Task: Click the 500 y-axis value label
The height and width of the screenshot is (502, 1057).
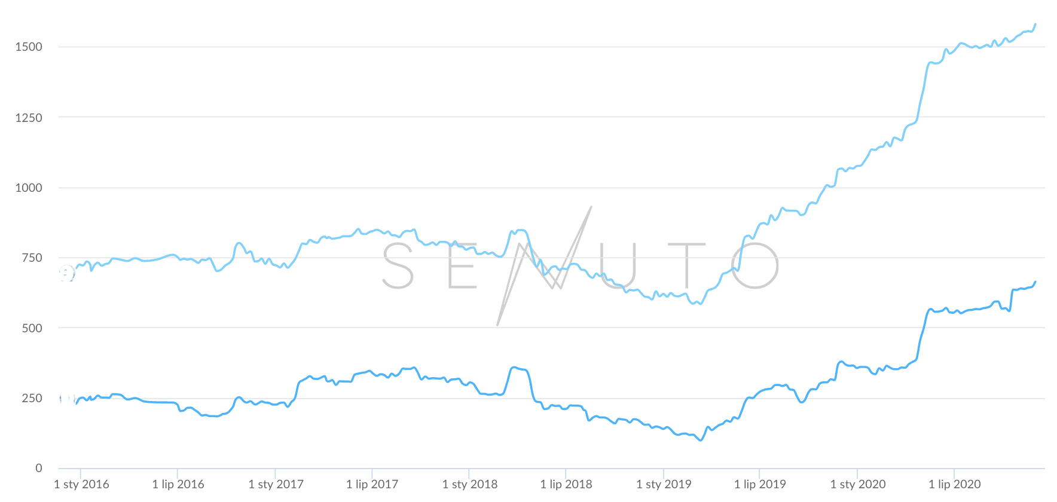Action: pyautogui.click(x=32, y=328)
